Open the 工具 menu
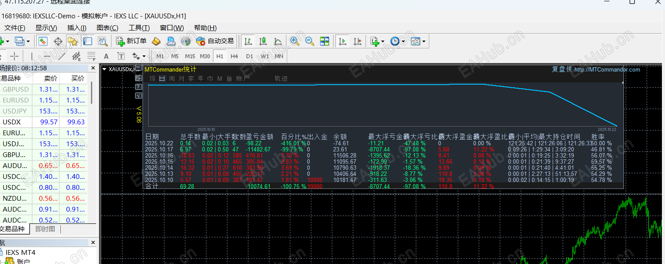 coord(139,27)
